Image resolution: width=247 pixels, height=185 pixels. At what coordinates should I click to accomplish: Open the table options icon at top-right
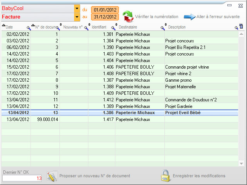point(241,27)
